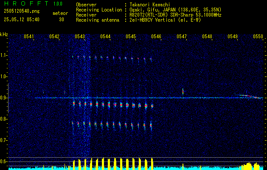This screenshot has height=170, width=267.
Task: Click the 0550 time axis marker
Action: pos(258,36)
